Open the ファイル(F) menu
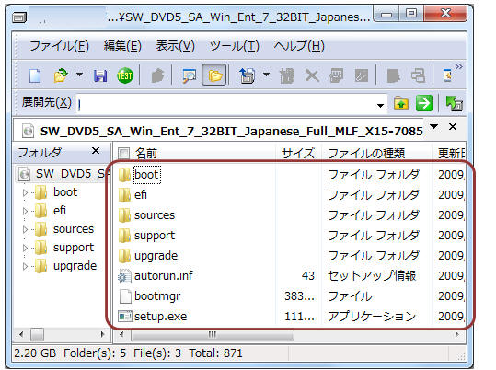 (59, 46)
